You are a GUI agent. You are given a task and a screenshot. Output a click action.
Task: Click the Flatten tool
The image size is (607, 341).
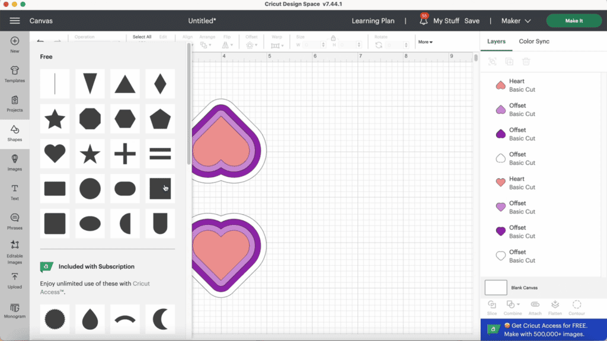[x=555, y=308]
